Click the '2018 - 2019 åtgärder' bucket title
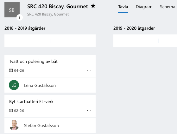Screen dimensions: 177x134 [25, 28]
